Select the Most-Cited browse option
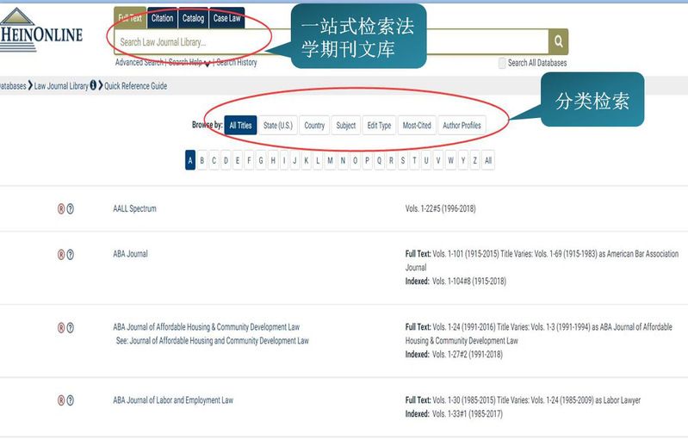This screenshot has height=440, width=688. point(417,126)
